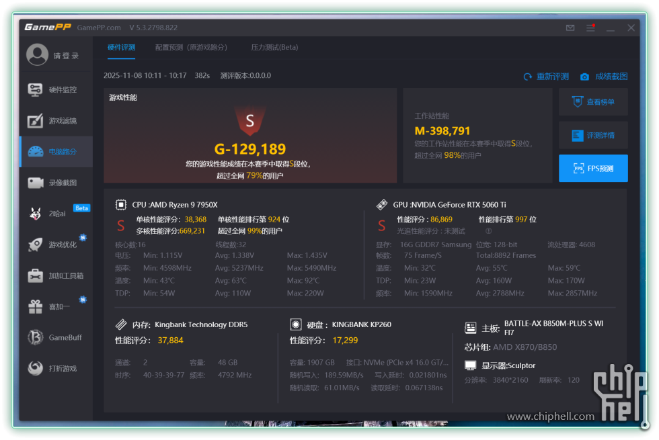Select the 硬件评测 tab
This screenshot has width=659, height=440.
pos(122,48)
